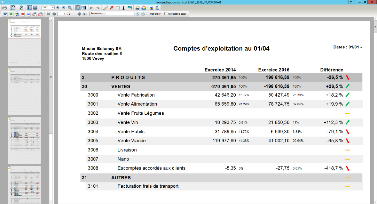377x204 pixels.
Task: Click 'Facturation frais de transport' label
Action: click(148, 186)
